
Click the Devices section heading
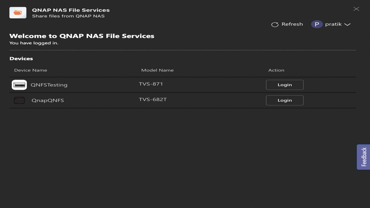click(21, 58)
